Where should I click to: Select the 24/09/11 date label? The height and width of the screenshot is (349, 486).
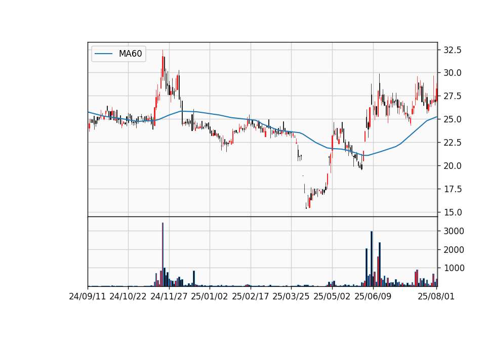click(x=88, y=296)
